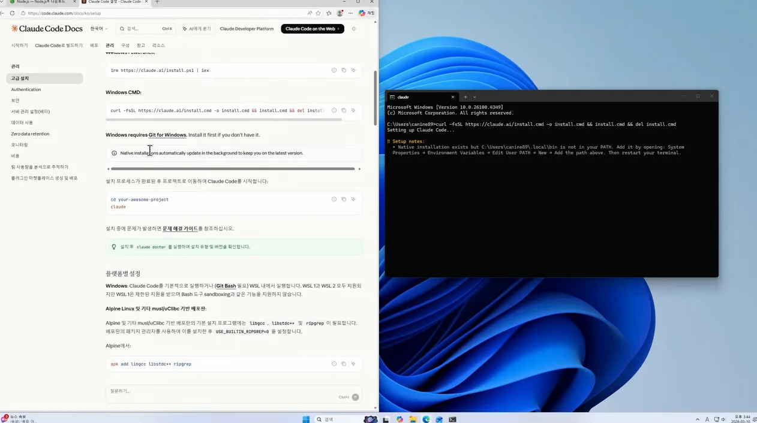The height and width of the screenshot is (423, 757).
Task: Copy the cd your-awesome-project code block
Action: click(344, 199)
